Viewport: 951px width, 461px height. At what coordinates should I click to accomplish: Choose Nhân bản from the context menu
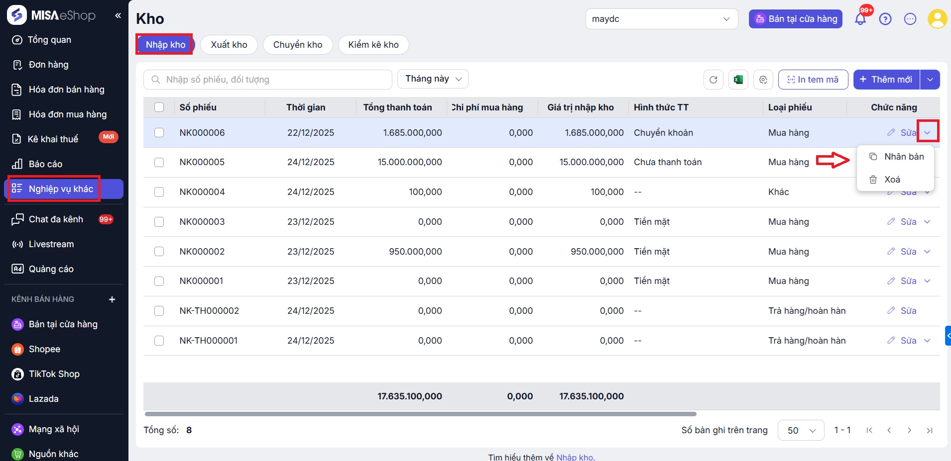[903, 157]
